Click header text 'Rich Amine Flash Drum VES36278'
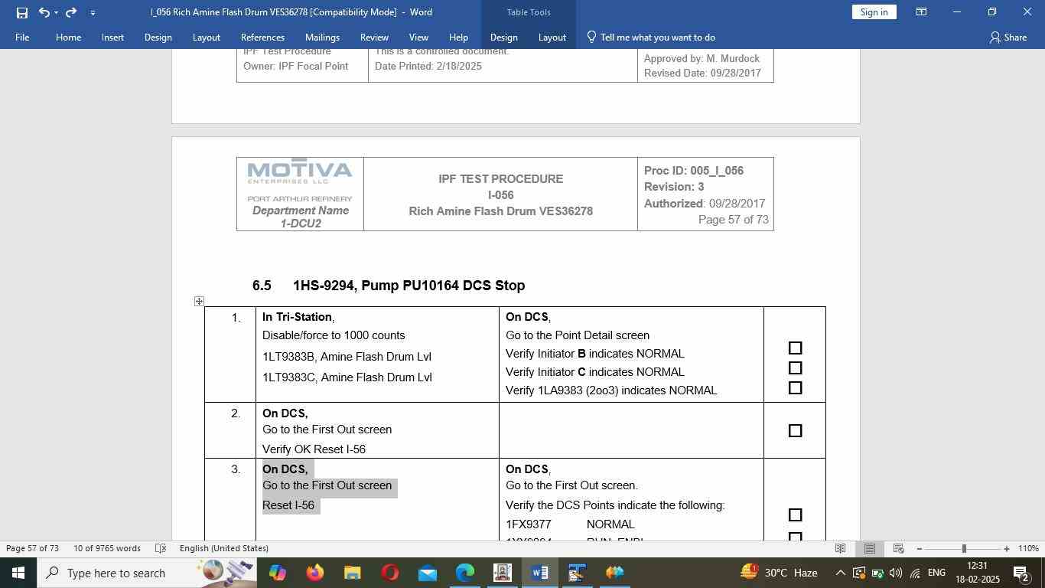Screen dimensions: 1045x588 pos(500,211)
